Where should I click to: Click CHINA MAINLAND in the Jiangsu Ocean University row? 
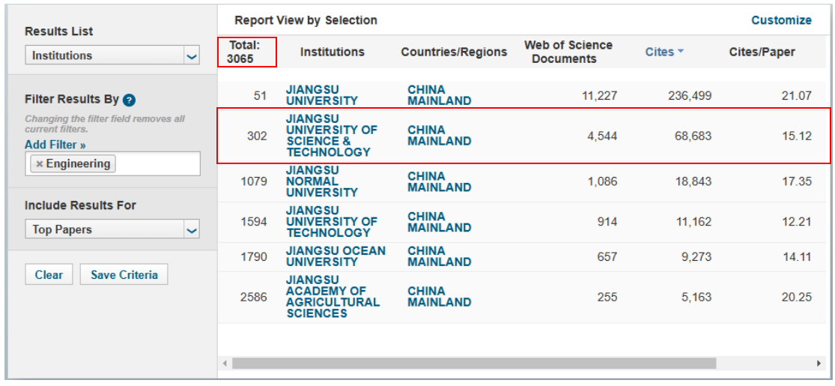click(x=440, y=256)
